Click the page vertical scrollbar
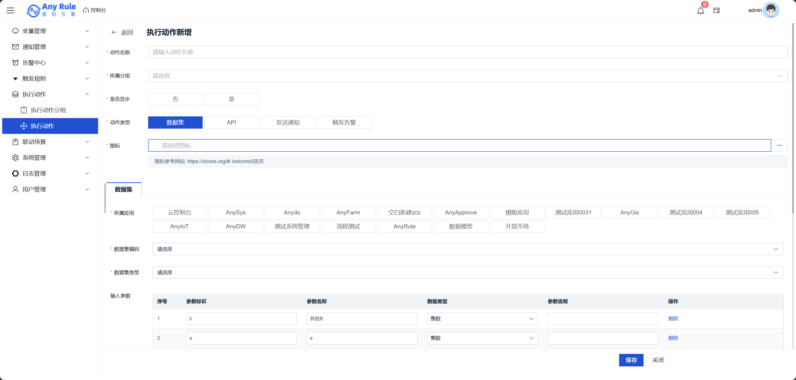This screenshot has height=380, width=796. (793, 117)
